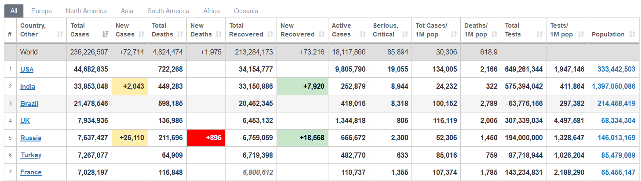Click the Active Cases sort arrows
The height and width of the screenshot is (181, 641).
pyautogui.click(x=363, y=34)
